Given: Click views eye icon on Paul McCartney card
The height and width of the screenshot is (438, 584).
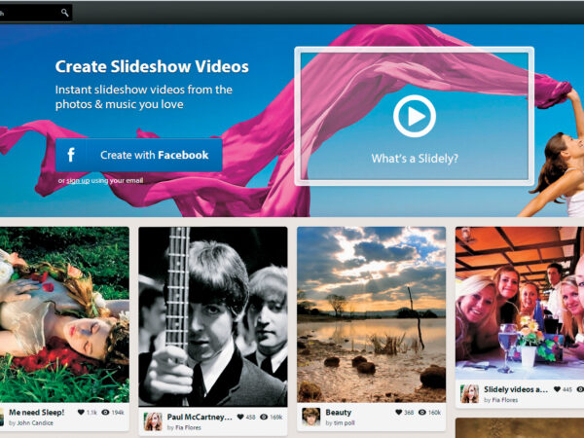Looking at the screenshot, I should pos(263,417).
